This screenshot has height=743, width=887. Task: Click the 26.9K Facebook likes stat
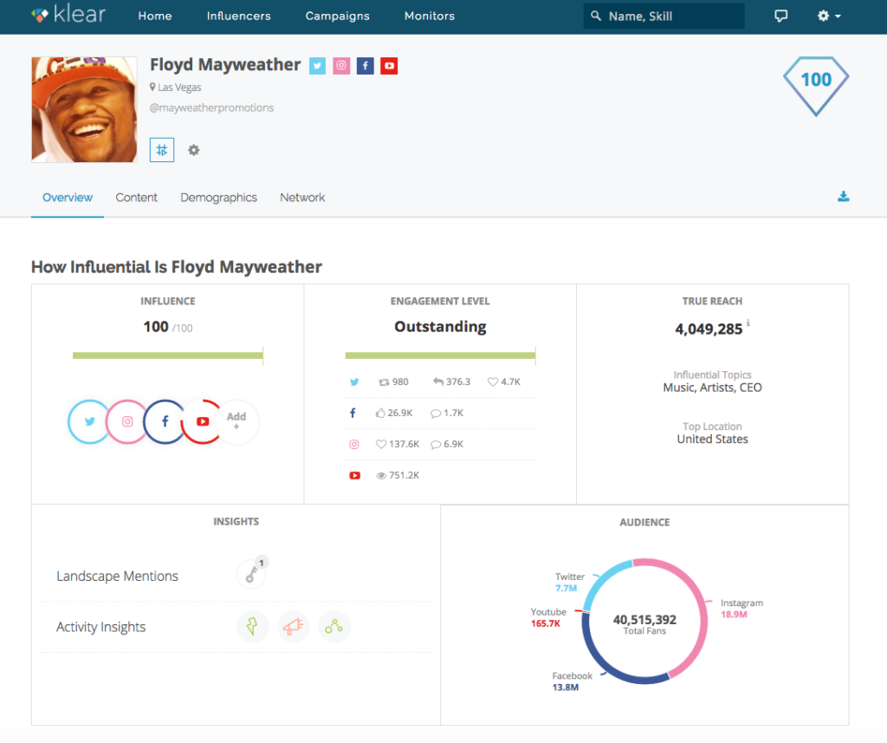point(394,414)
